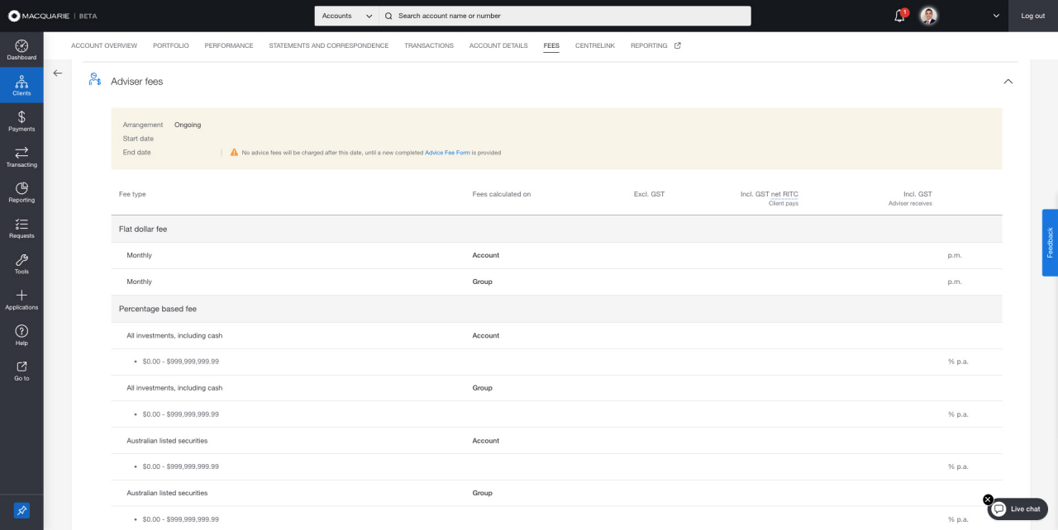Switch to Performance tab

click(x=229, y=45)
